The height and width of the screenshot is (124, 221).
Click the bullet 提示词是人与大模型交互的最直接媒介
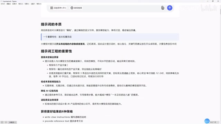point(90,61)
